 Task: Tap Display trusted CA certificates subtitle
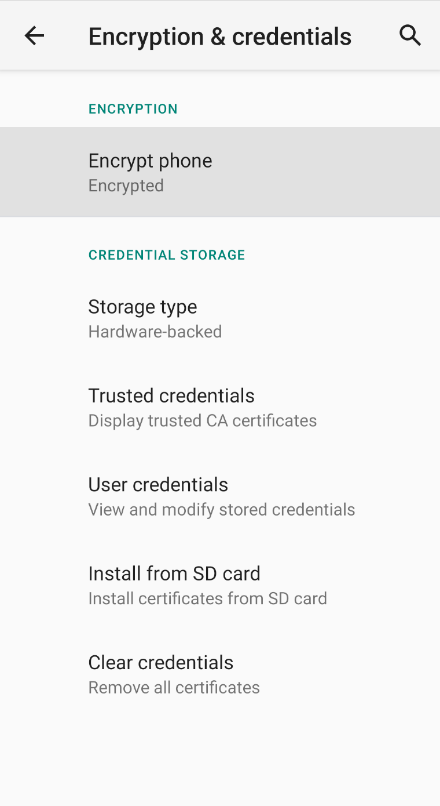click(x=202, y=420)
